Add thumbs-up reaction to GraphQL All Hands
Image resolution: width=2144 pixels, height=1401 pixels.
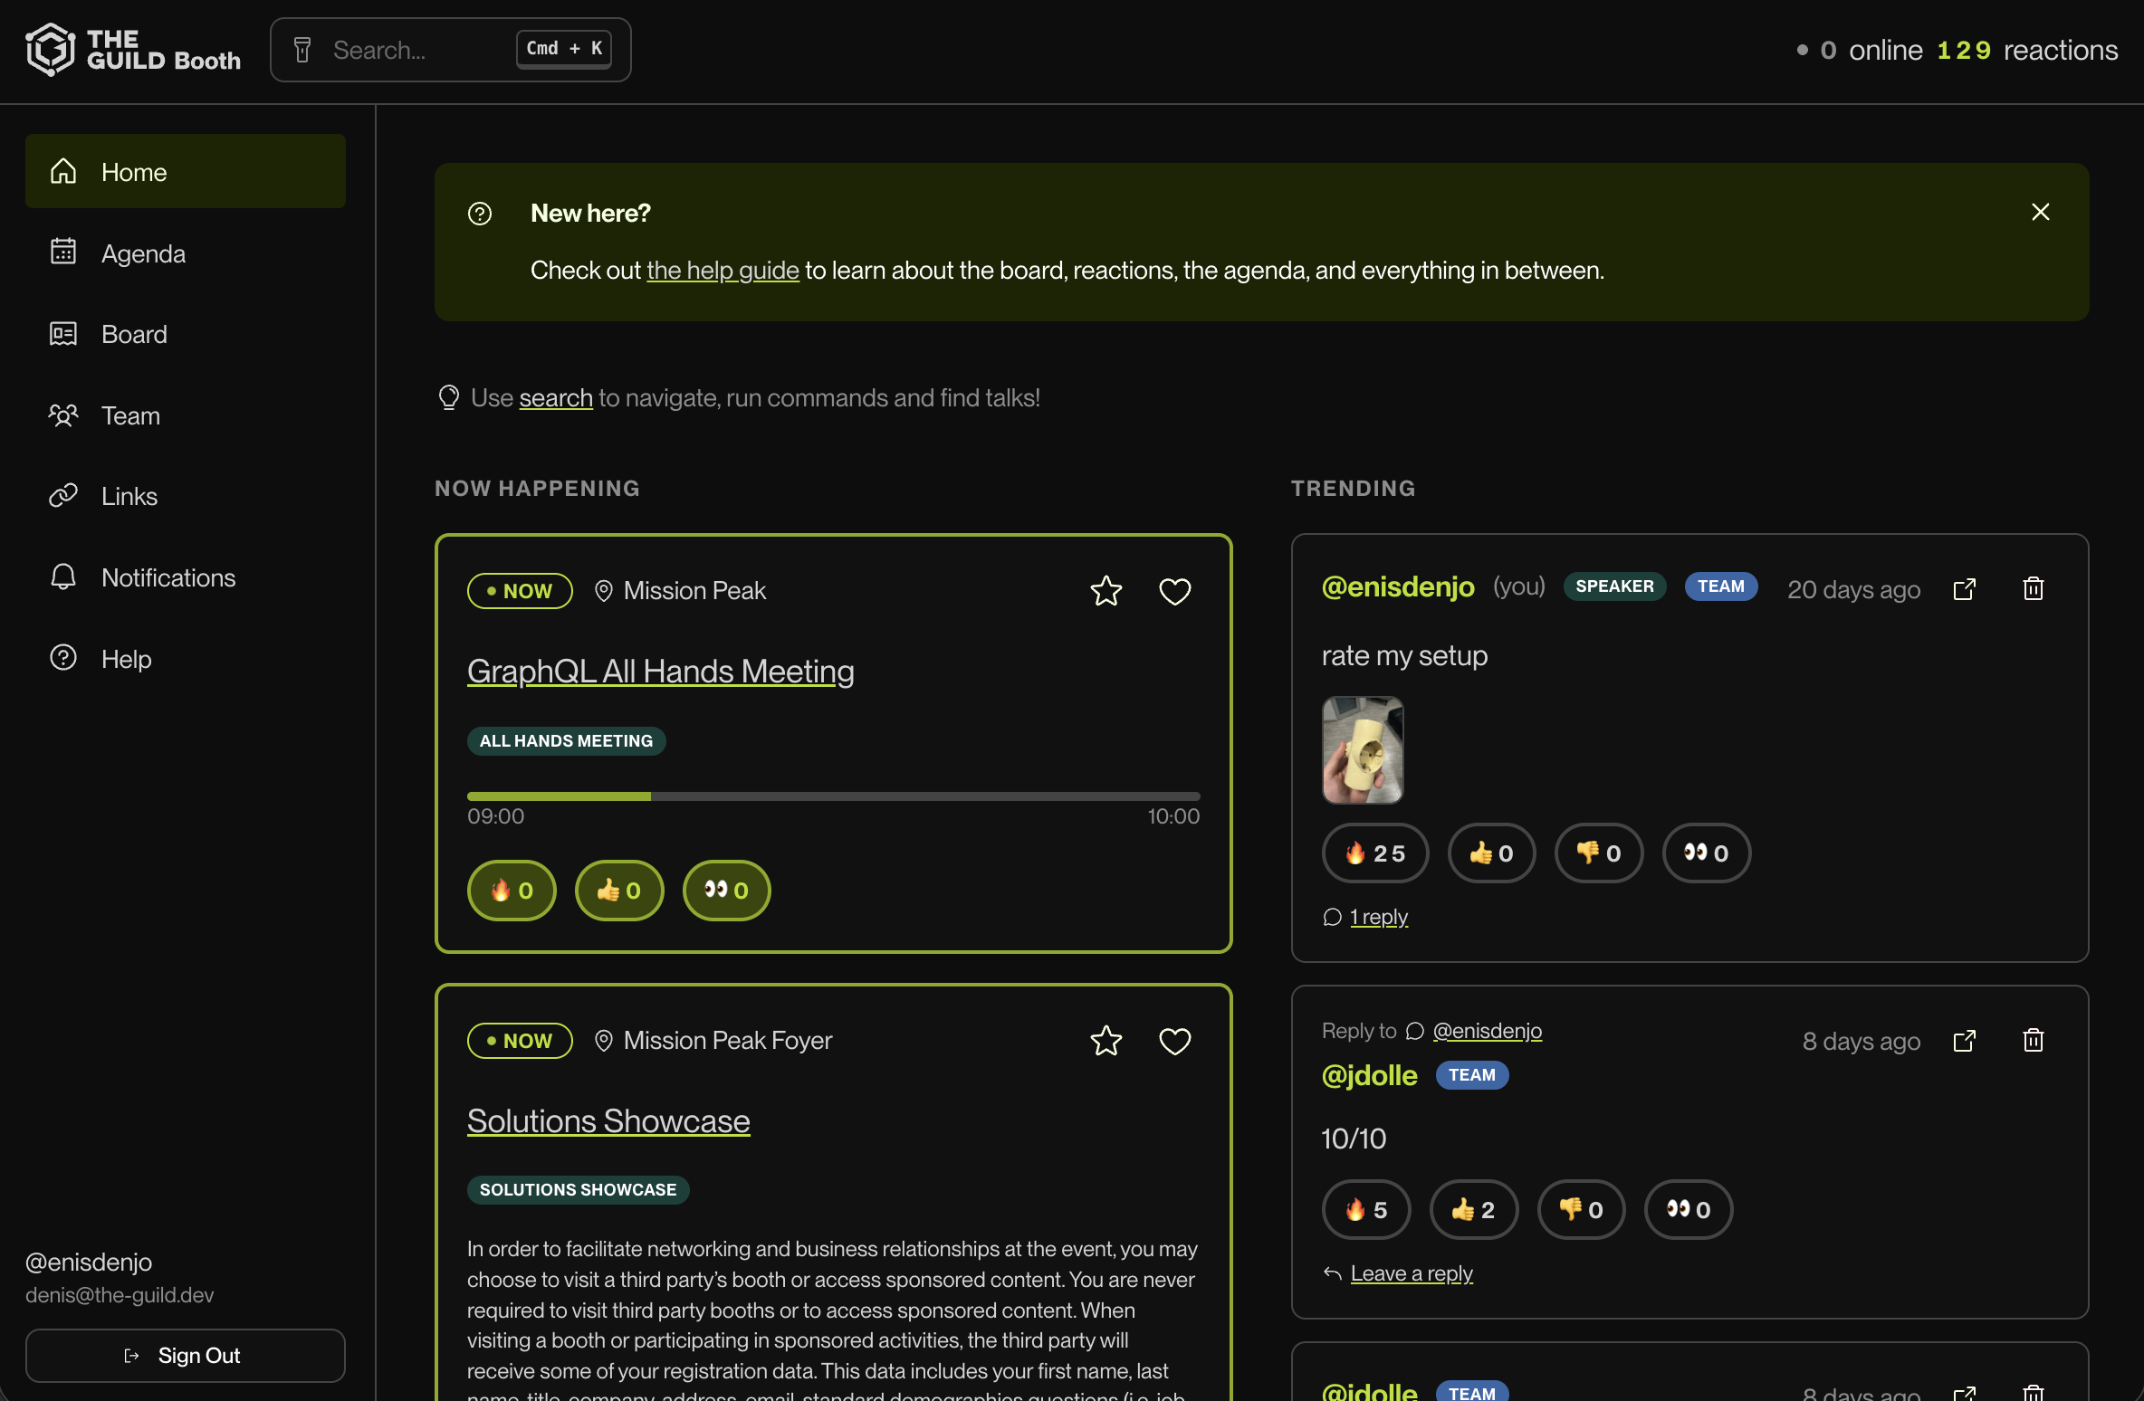pyautogui.click(x=619, y=891)
